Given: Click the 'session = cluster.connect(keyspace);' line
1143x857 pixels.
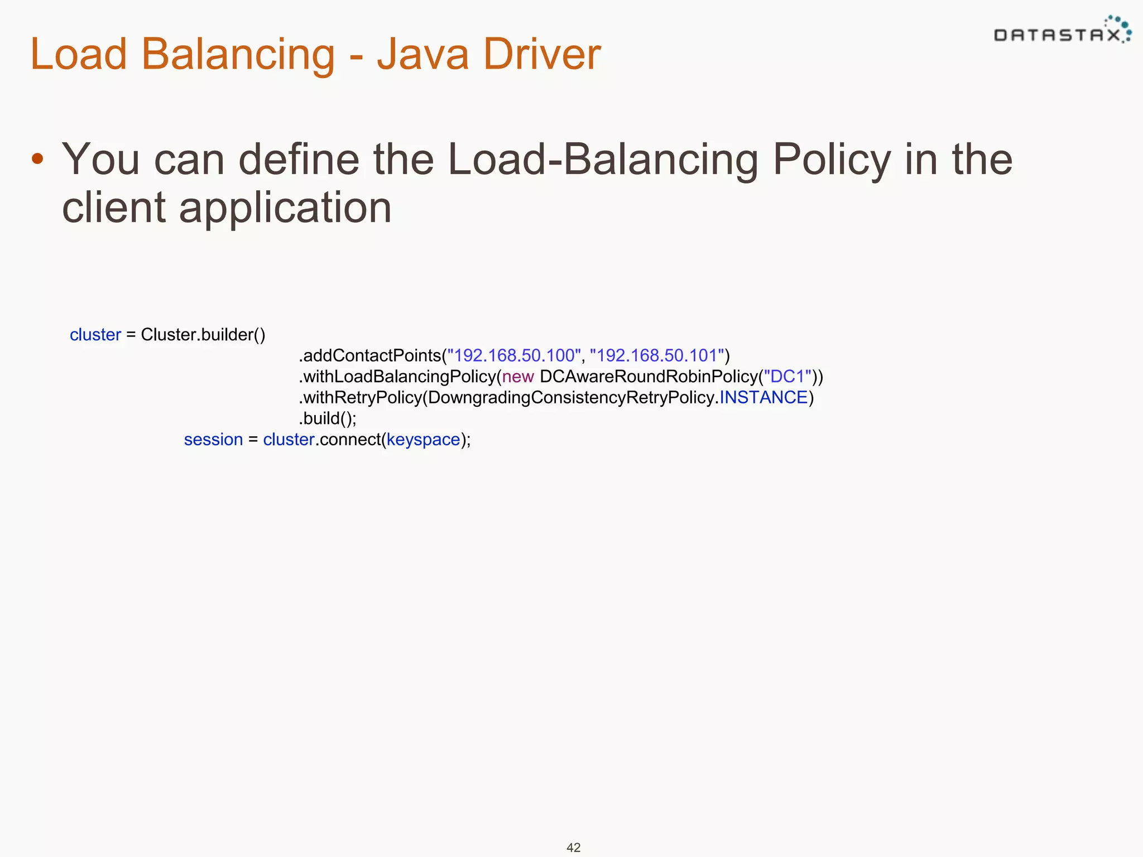Looking at the screenshot, I should [328, 440].
